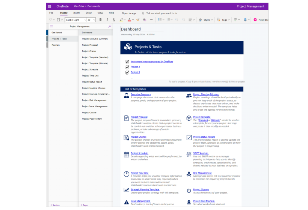Toggle underline formatting
The width and height of the screenshot is (308, 210).
click(114, 19)
